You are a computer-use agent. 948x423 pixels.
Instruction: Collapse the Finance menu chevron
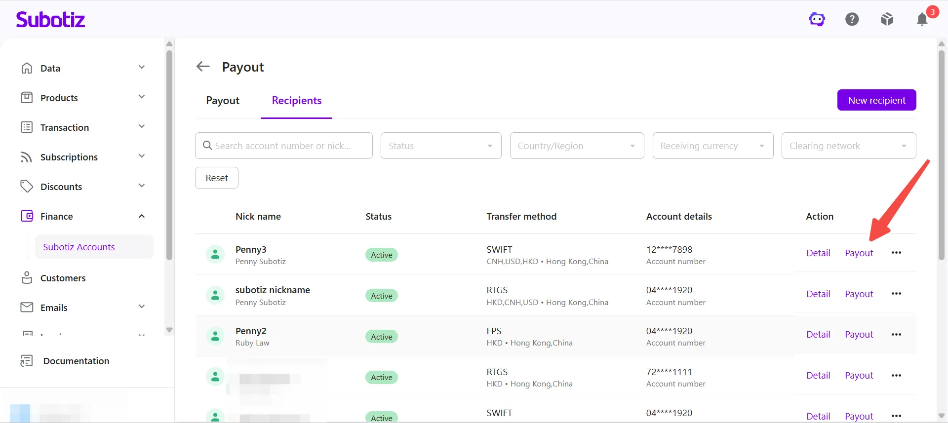coord(142,216)
